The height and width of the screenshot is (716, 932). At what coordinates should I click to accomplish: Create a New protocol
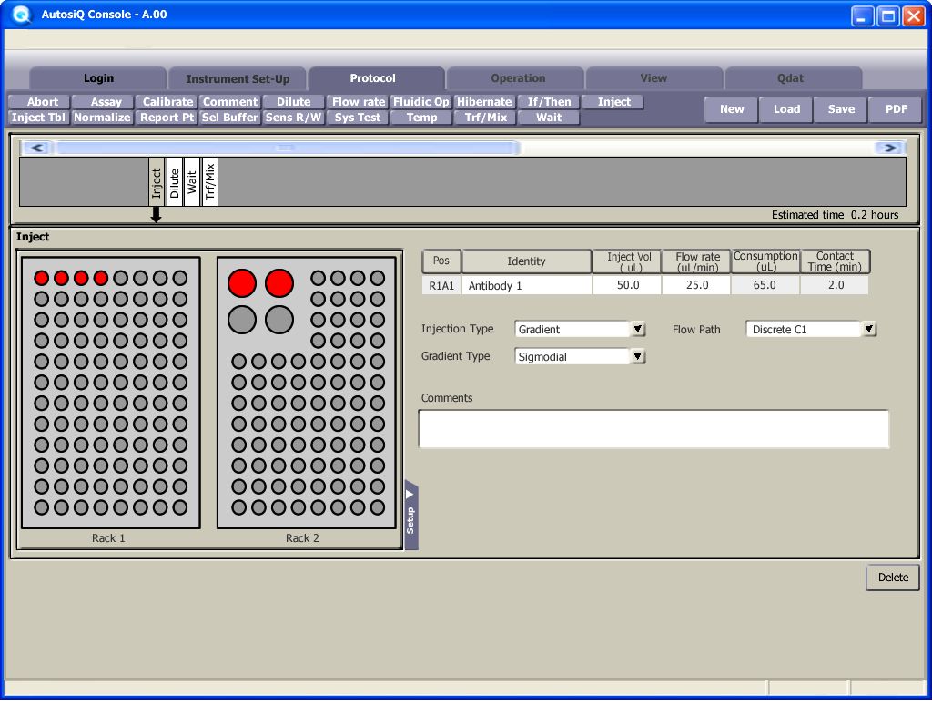(732, 109)
